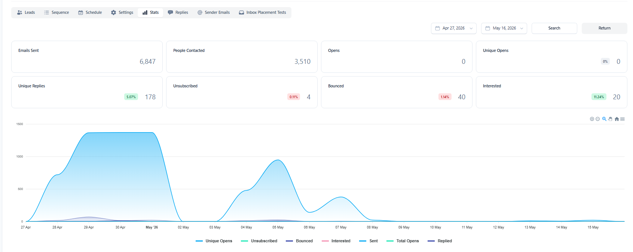
Task: Open the Apr 27, 2026 start date dropdown
Action: [454, 28]
